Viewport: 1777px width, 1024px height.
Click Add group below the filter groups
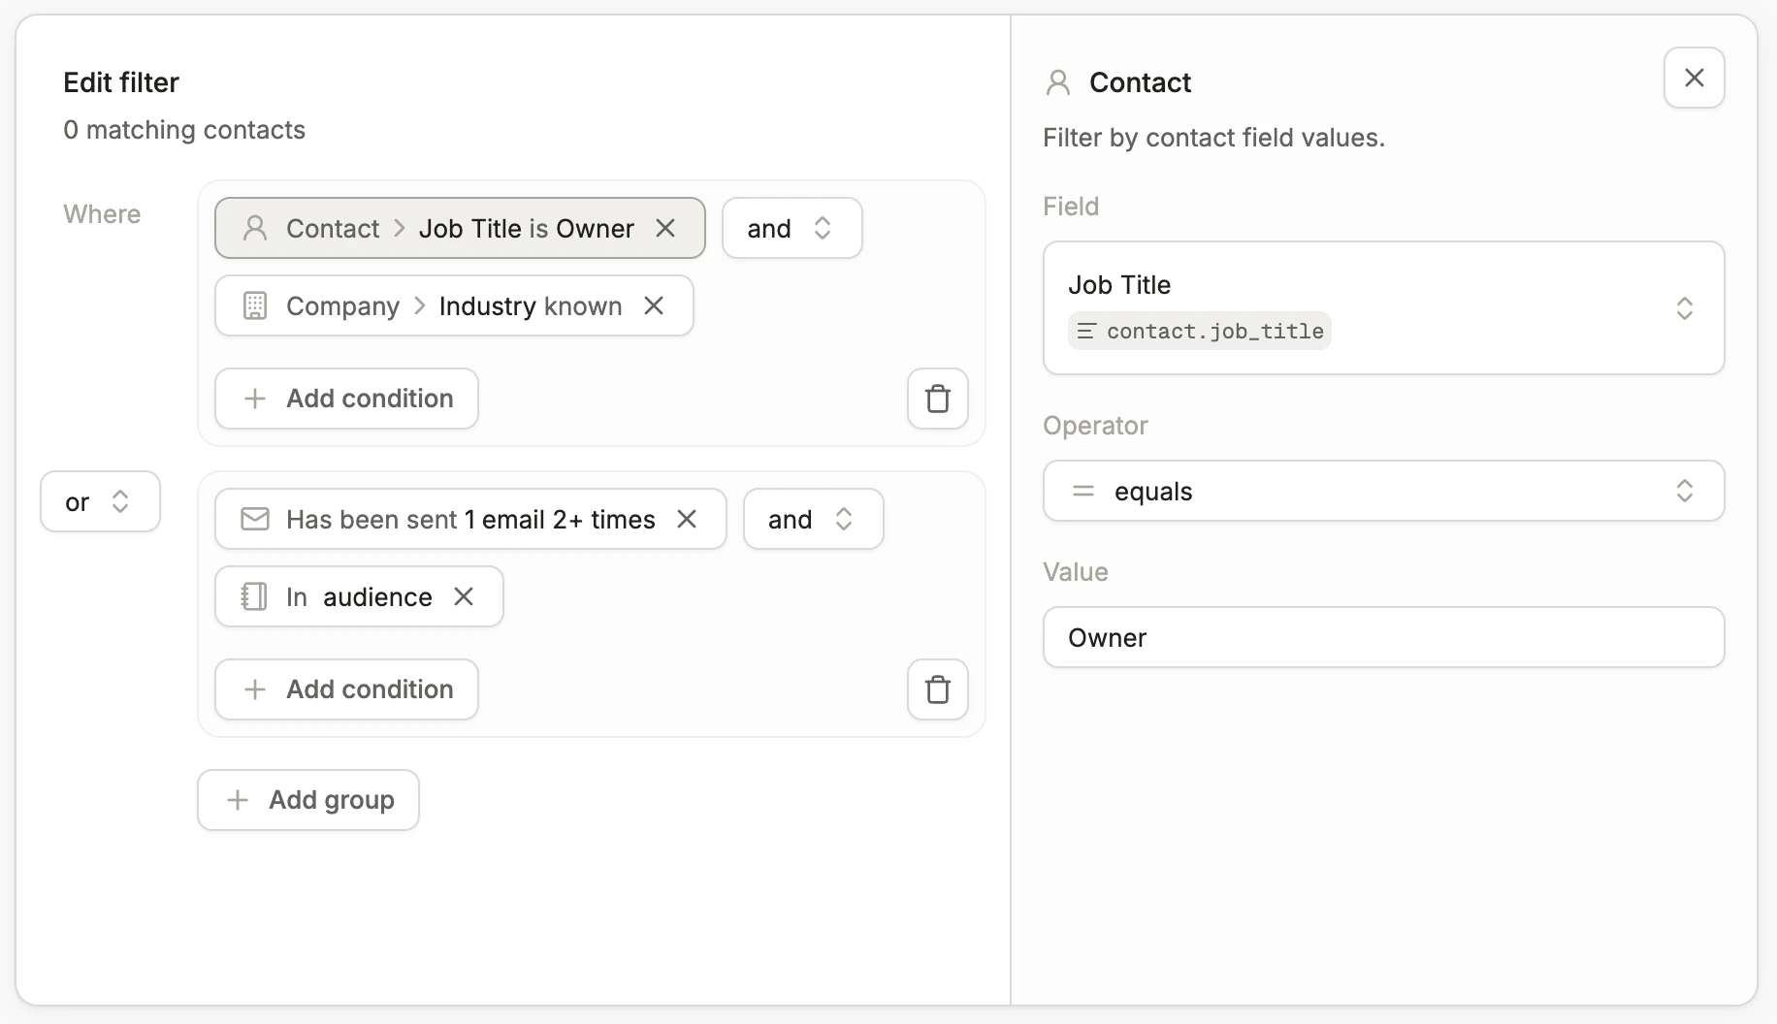pos(307,800)
